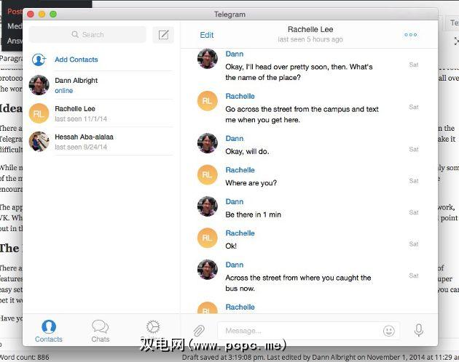Click message "Be there in 1 min"
The image size is (459, 362).
pos(253,214)
